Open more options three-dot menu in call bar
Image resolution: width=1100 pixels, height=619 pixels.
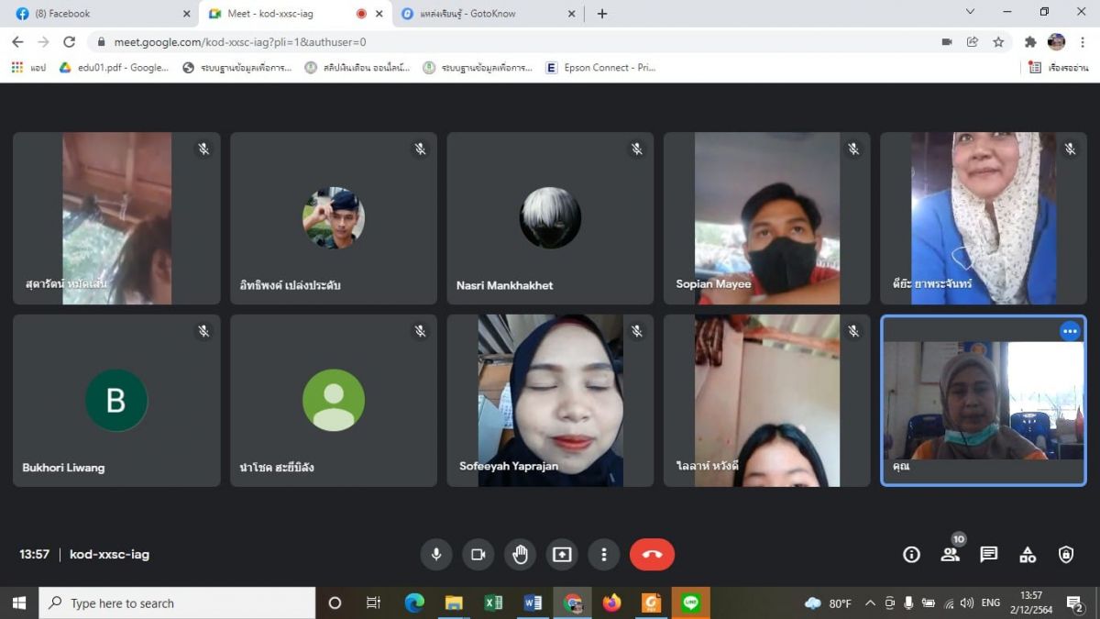click(x=603, y=554)
